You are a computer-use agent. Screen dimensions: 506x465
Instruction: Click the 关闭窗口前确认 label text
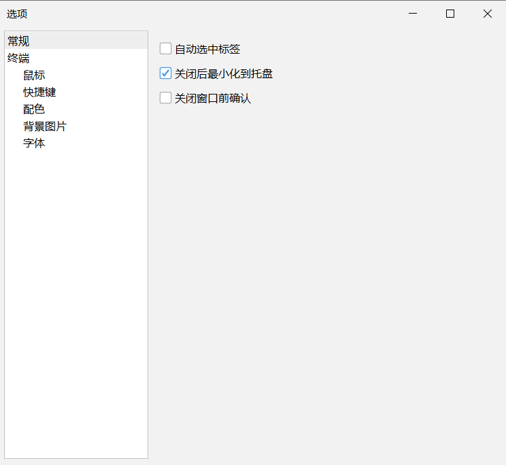[213, 98]
